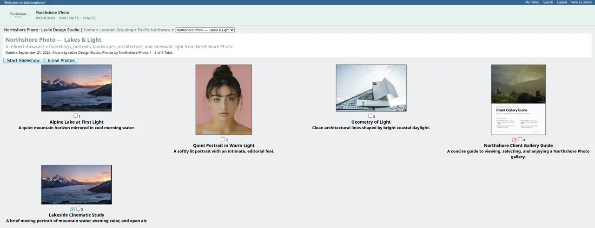This screenshot has width=595, height=228.
Task: Click the Welcome northshorephoto! text
Action: pos(25,2)
